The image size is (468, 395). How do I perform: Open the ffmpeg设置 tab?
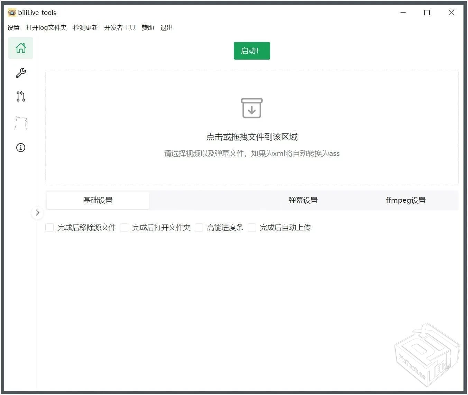[x=405, y=200]
